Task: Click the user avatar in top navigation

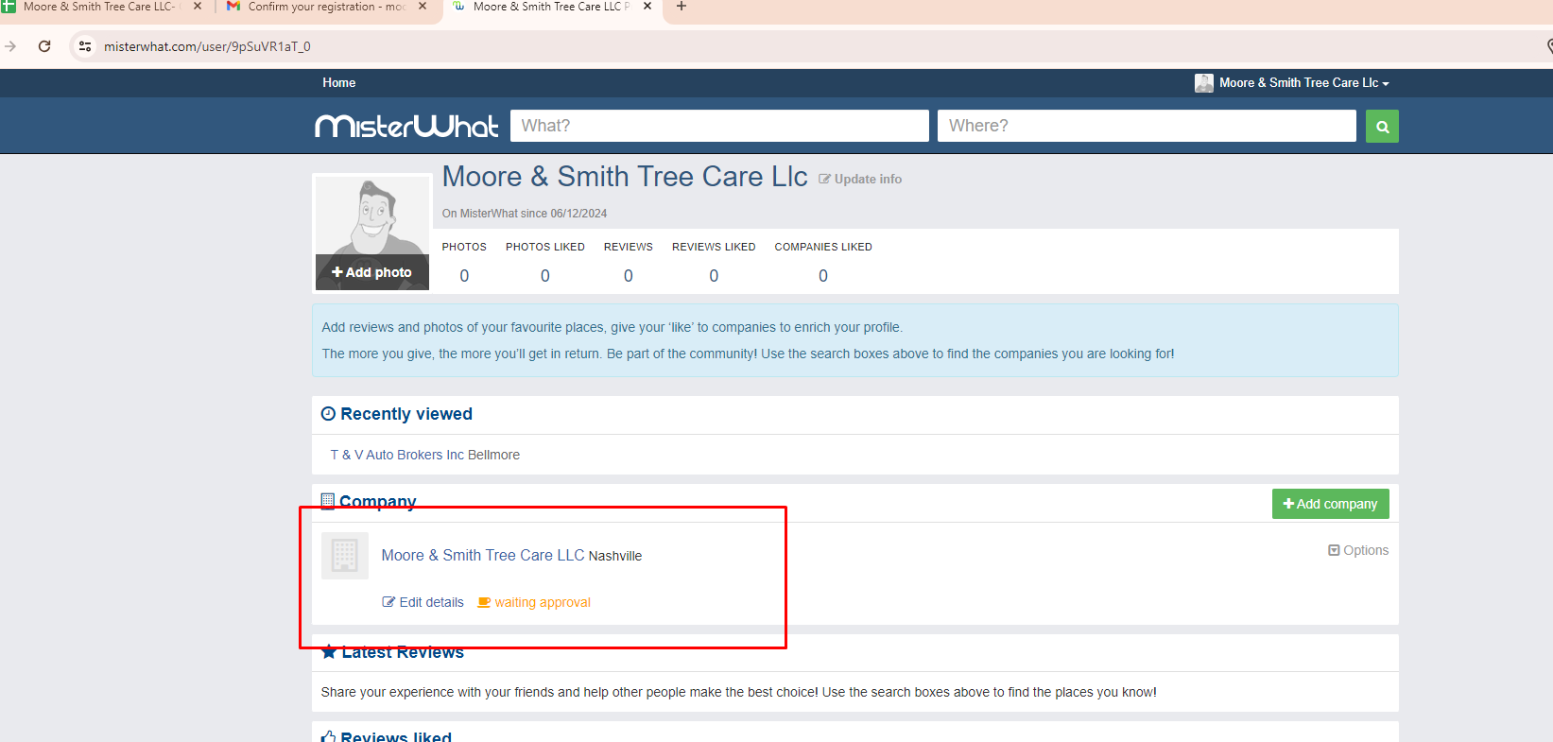Action: tap(1203, 83)
